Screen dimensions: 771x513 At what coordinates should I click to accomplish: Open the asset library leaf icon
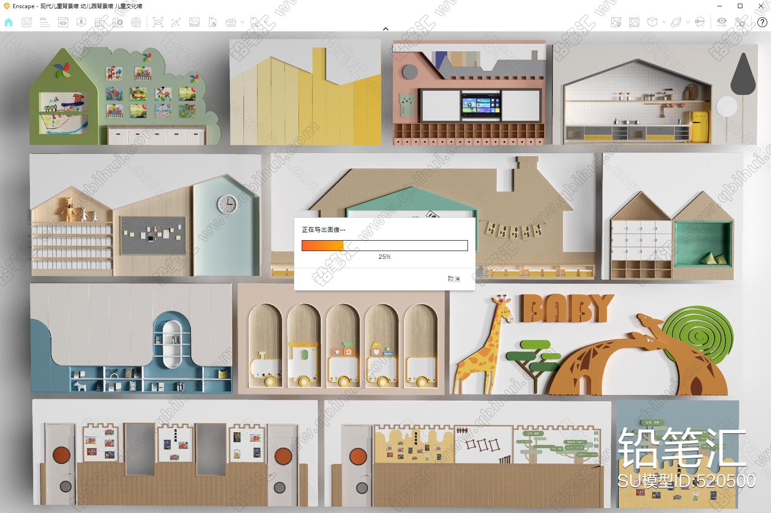81,22
